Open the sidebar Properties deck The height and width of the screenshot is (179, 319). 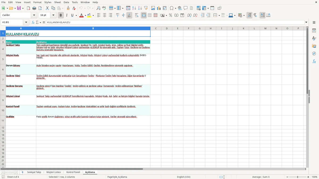coord(314,31)
